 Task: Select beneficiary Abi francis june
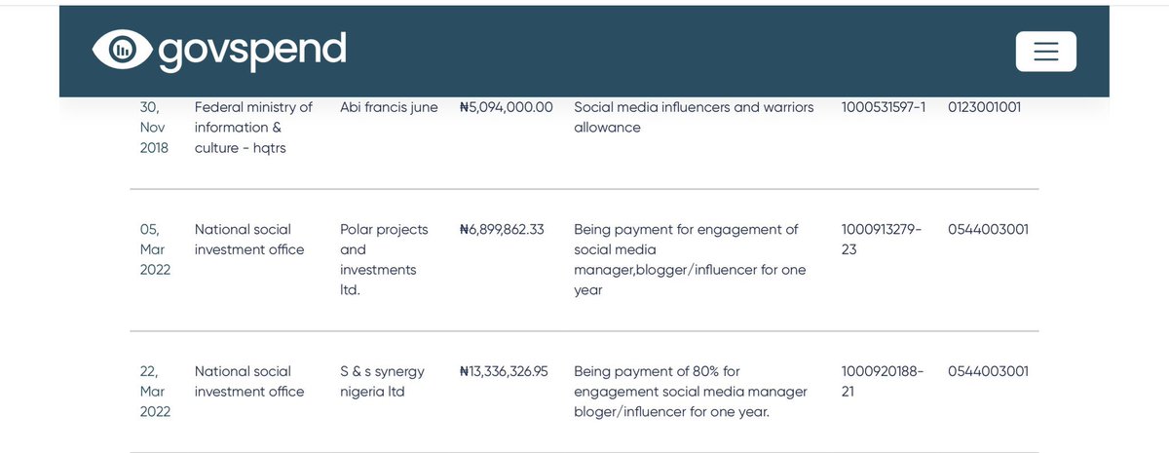click(389, 107)
